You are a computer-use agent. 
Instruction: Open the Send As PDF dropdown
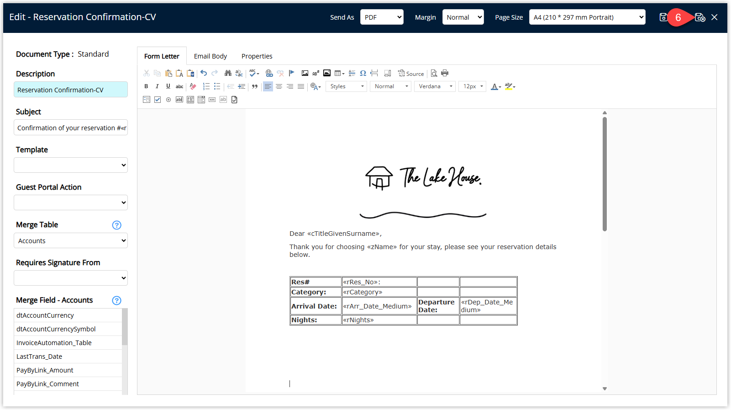point(382,17)
